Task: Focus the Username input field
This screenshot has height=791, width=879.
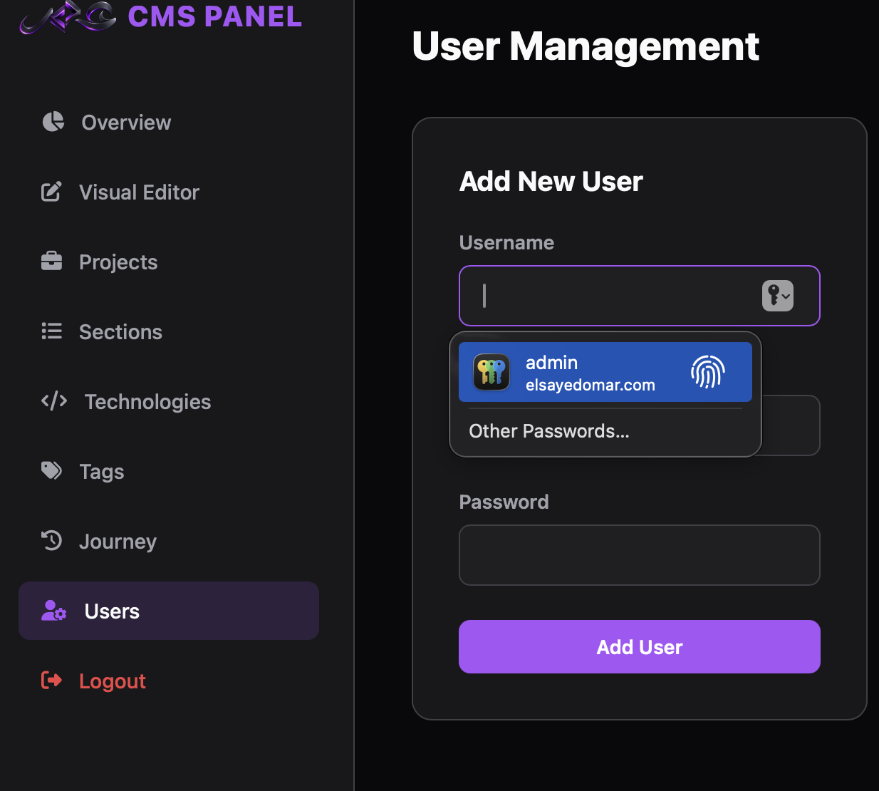Action: 640,296
